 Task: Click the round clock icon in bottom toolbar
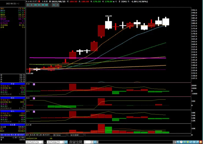pyautogui.click(x=181, y=142)
